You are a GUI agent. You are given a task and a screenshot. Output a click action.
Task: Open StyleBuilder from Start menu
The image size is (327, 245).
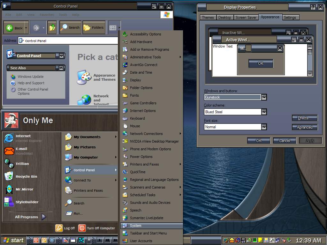pos(9,202)
